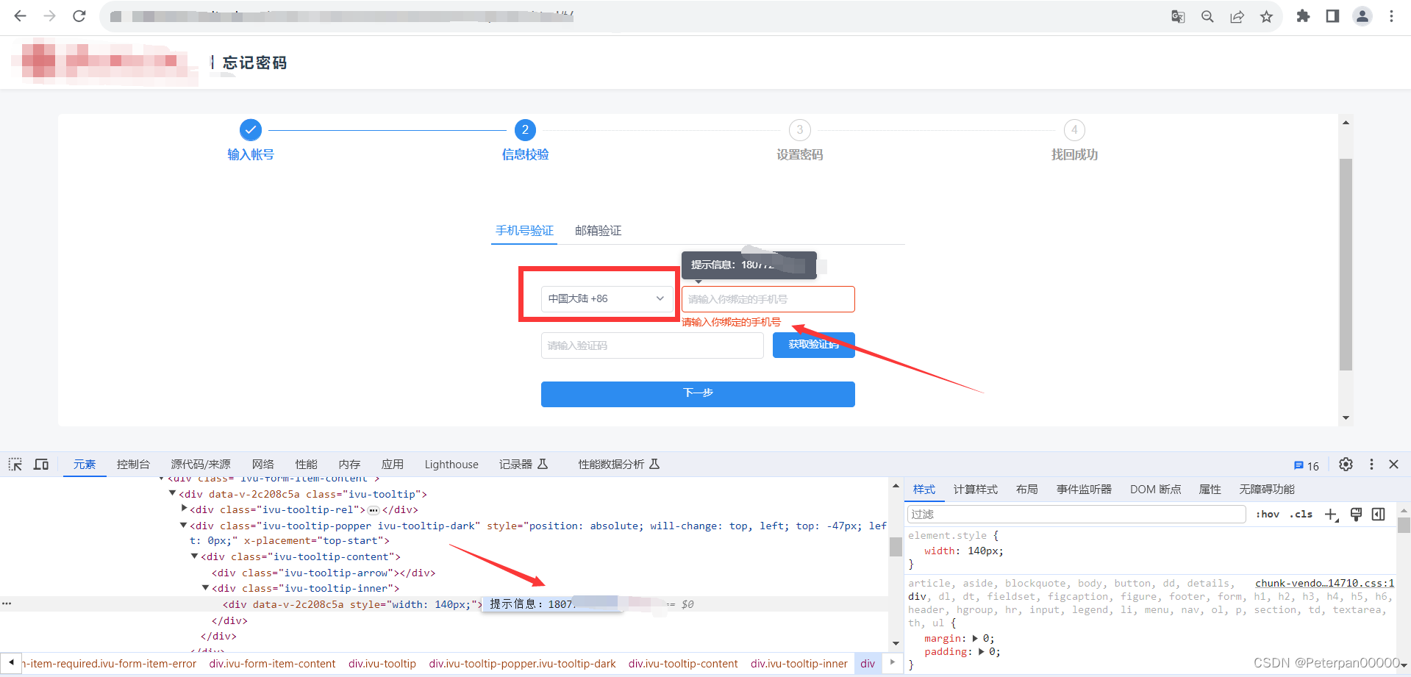1411x677 pixels.
Task: Open DevTools settings gear
Action: [1346, 465]
